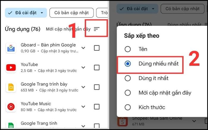The height and width of the screenshot is (130, 208).
Task: Expand the YouTube Music details chevron
Action: pyautogui.click(x=83, y=107)
